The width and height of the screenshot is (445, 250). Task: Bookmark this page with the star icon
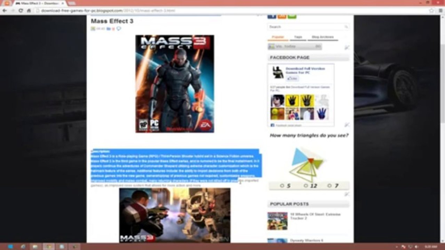point(431,10)
